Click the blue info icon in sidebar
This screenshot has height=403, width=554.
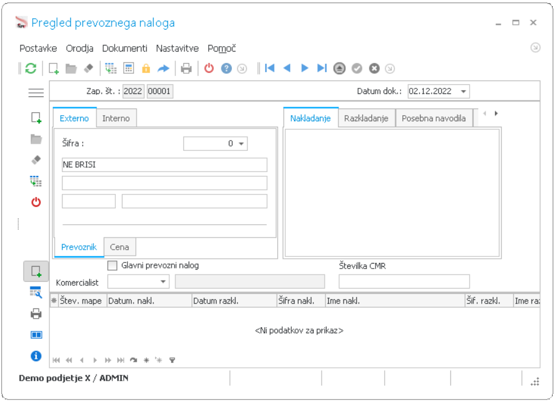click(x=36, y=356)
